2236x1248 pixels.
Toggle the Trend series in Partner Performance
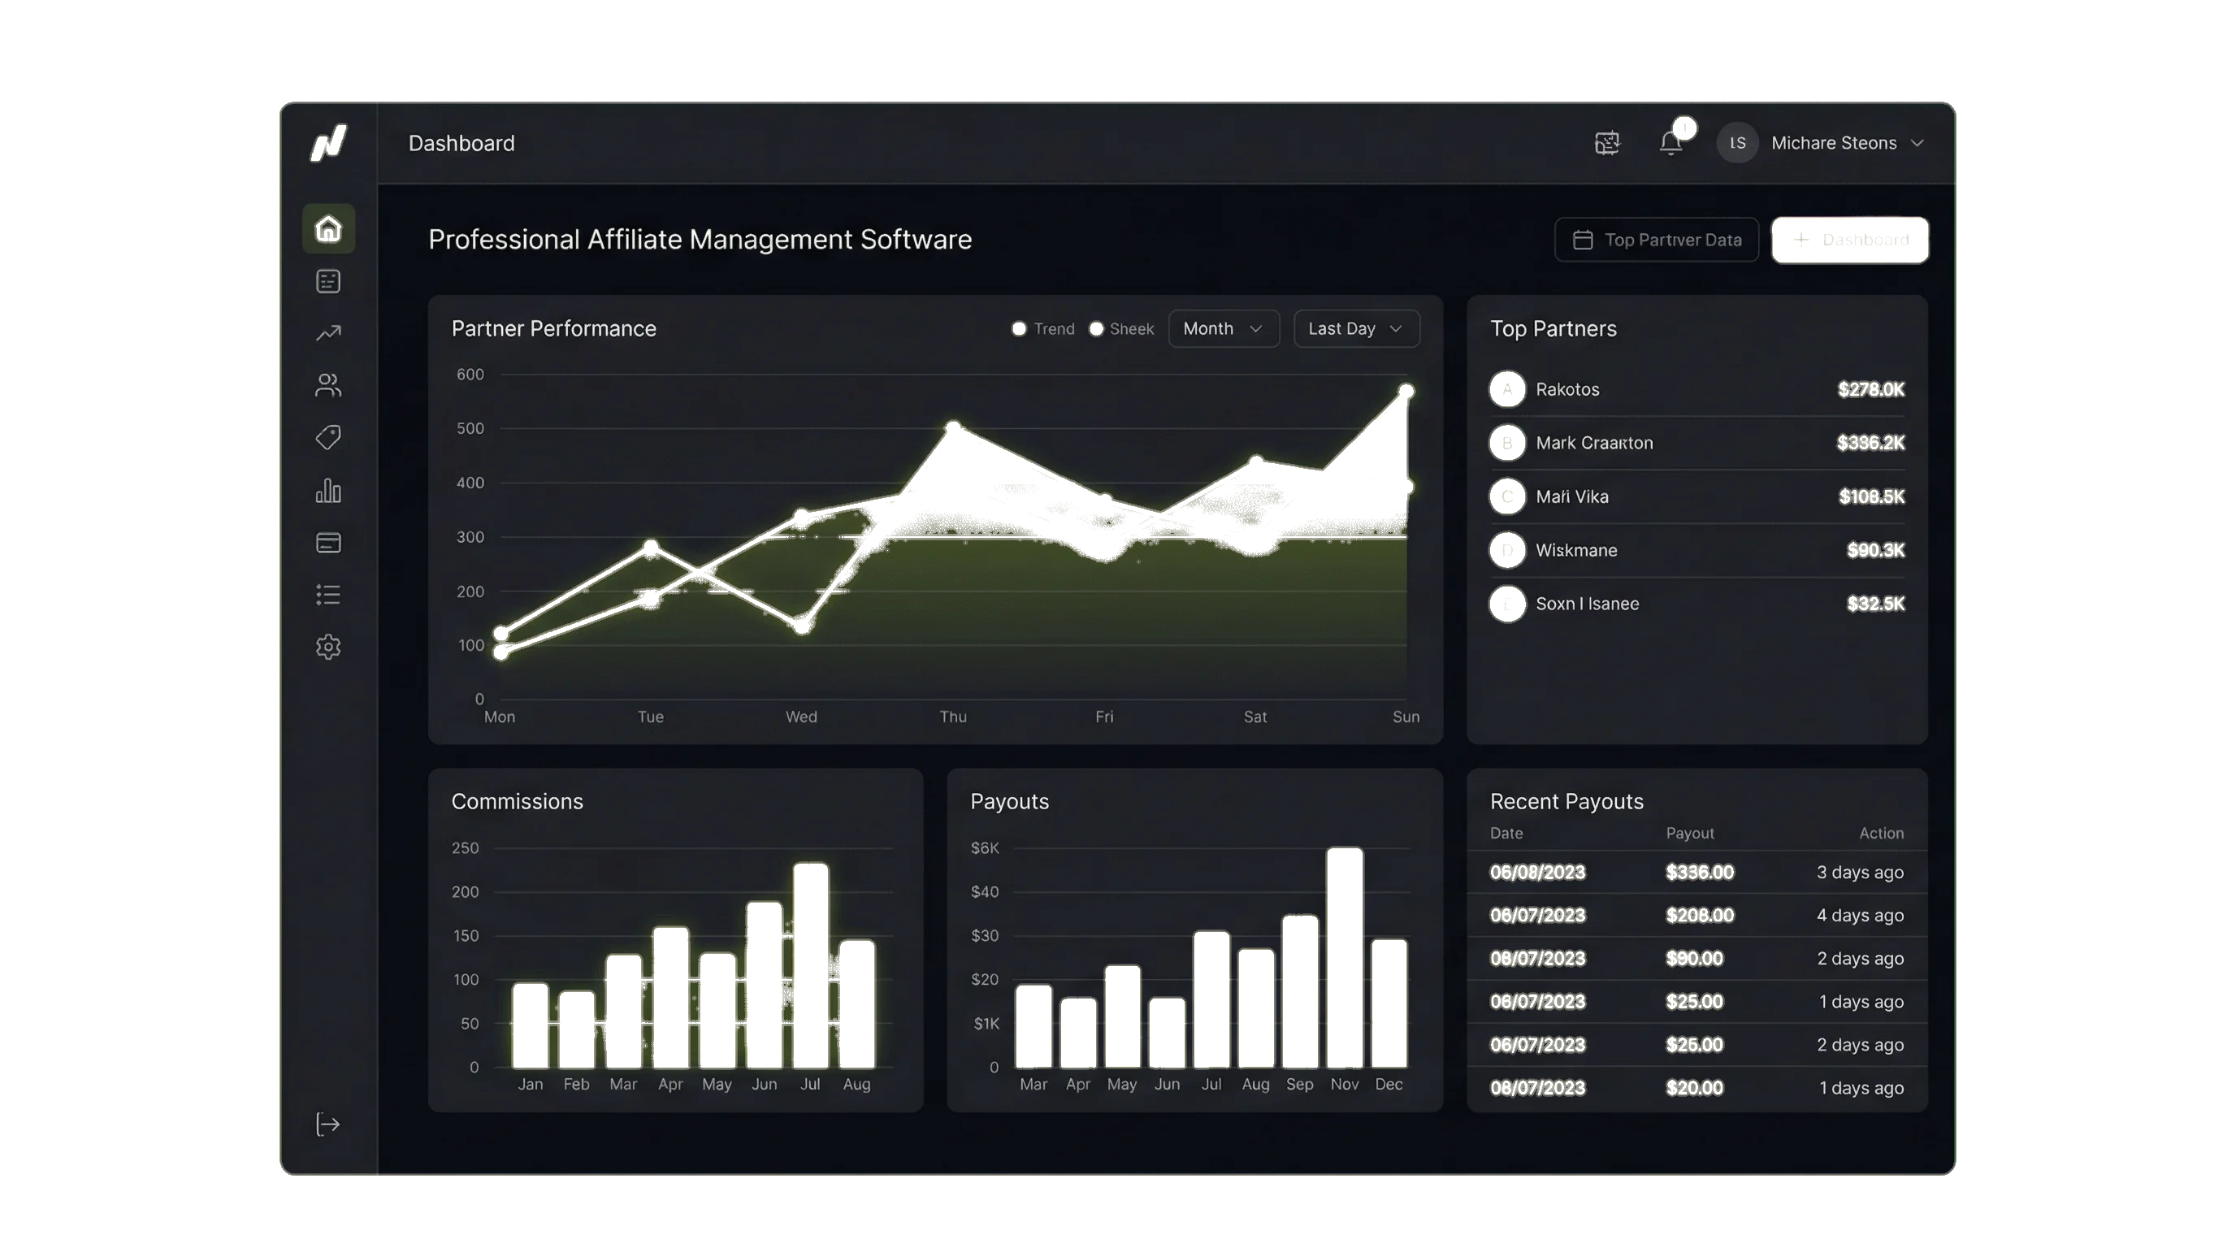tap(1045, 328)
